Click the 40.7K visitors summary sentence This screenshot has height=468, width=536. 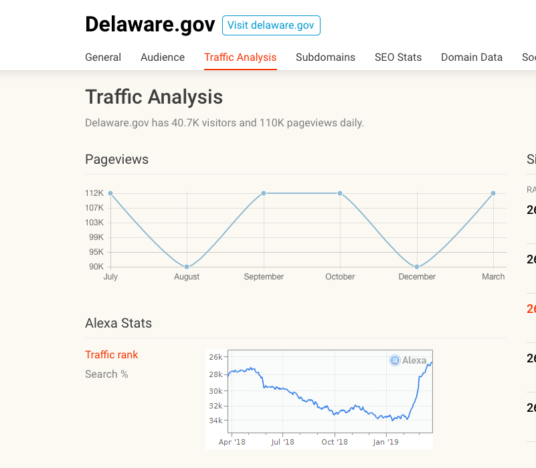point(224,122)
